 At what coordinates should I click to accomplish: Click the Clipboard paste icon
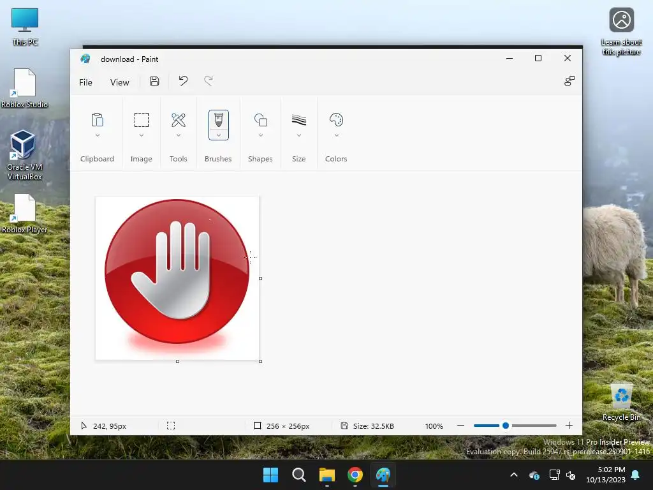pyautogui.click(x=97, y=120)
